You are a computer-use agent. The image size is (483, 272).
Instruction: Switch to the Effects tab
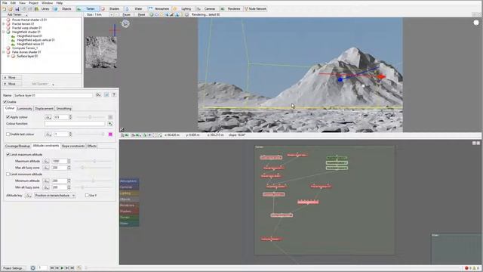92,146
